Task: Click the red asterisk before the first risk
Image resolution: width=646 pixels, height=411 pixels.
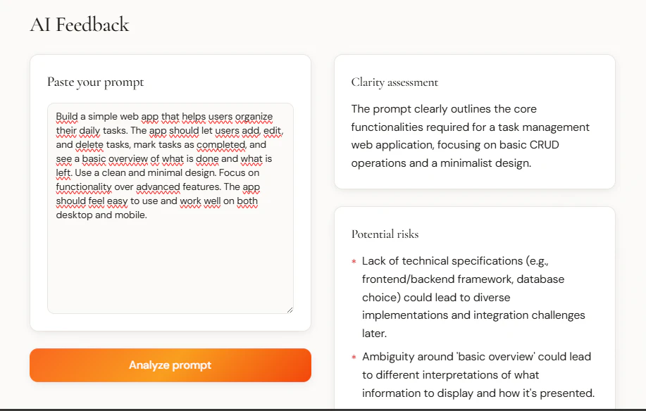Action: pyautogui.click(x=354, y=261)
